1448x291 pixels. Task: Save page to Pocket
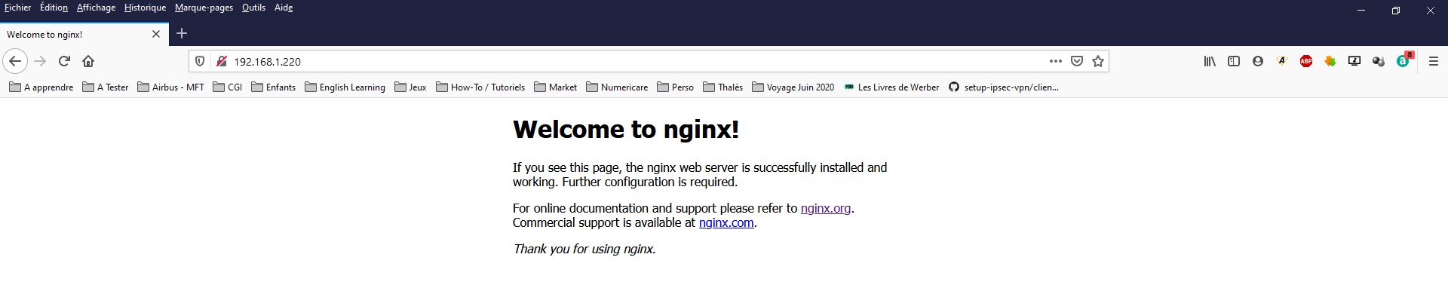pos(1077,61)
